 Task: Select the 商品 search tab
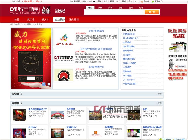(90, 8)
